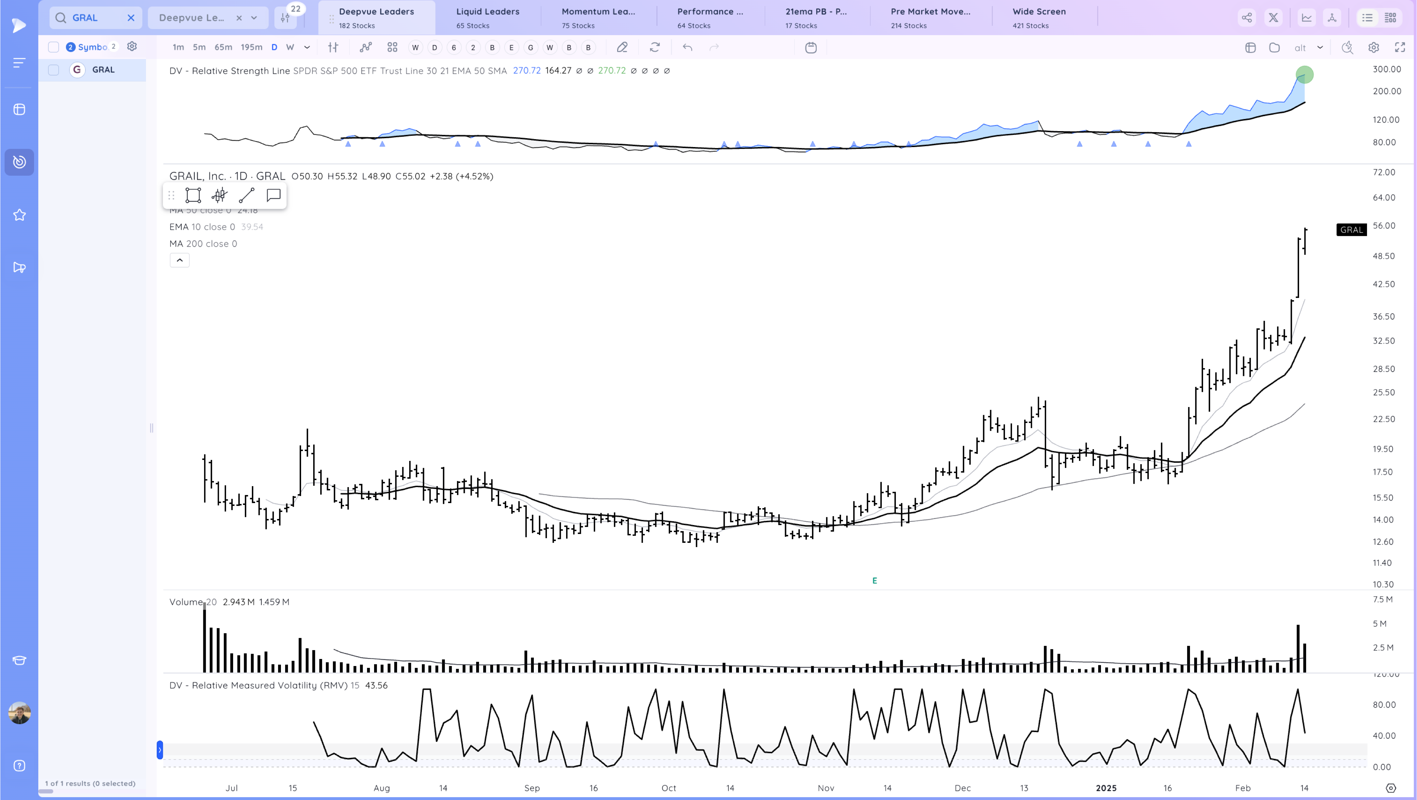Viewport: 1417px width, 800px height.
Task: Open the chart bar style selector
Action: coord(333,47)
